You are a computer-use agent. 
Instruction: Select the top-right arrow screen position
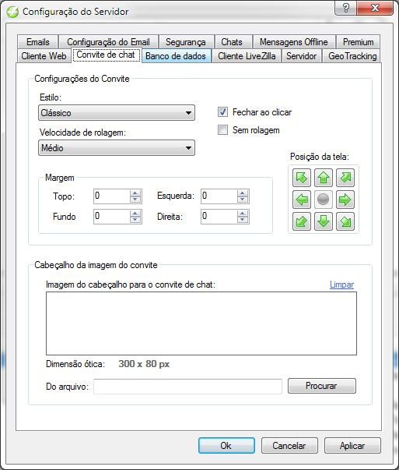pyautogui.click(x=345, y=178)
